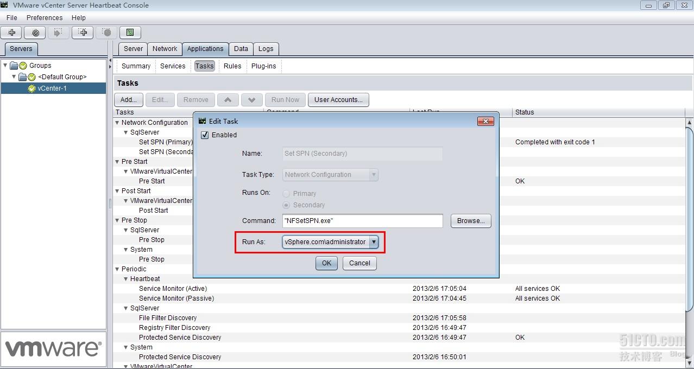
Task: Confirm the Edit Task dialog with OK
Action: (326, 263)
